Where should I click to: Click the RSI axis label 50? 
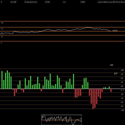(2, 33)
